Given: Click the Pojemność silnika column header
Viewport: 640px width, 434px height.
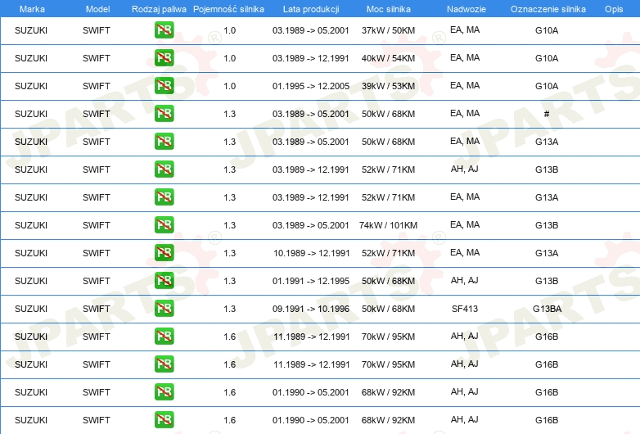Looking at the screenshot, I should pos(228,9).
